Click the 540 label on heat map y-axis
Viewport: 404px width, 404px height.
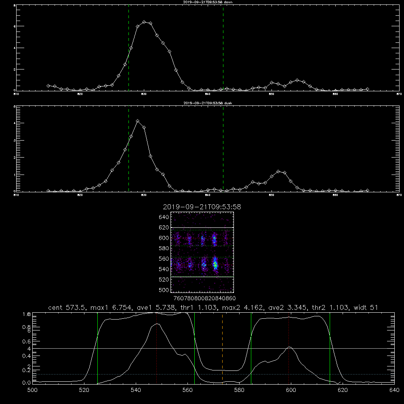click(x=164, y=269)
